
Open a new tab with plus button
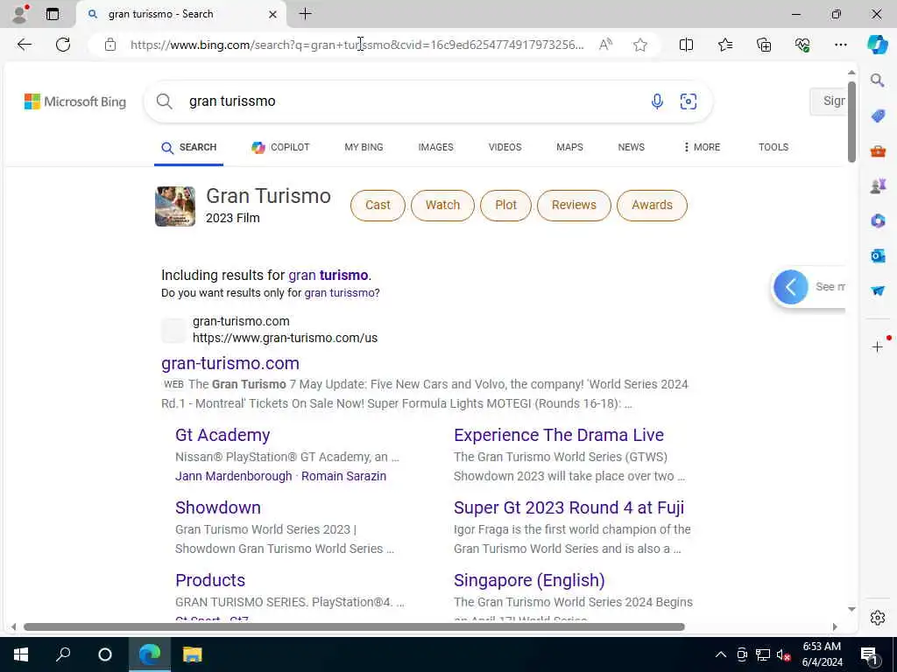(x=306, y=14)
